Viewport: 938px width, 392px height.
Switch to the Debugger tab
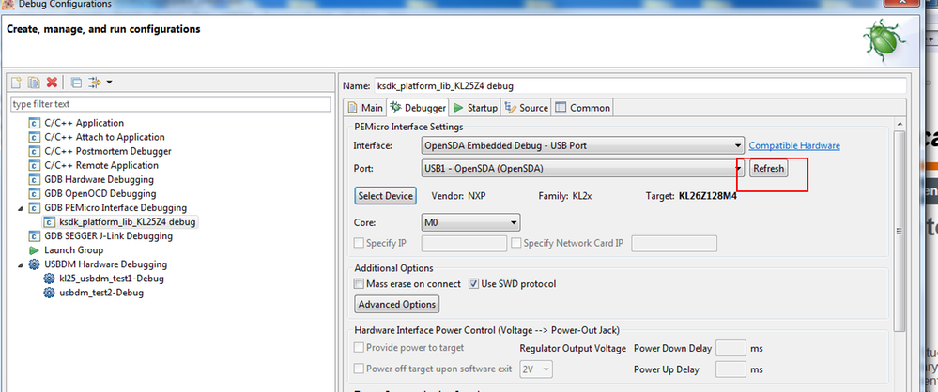pyautogui.click(x=418, y=108)
